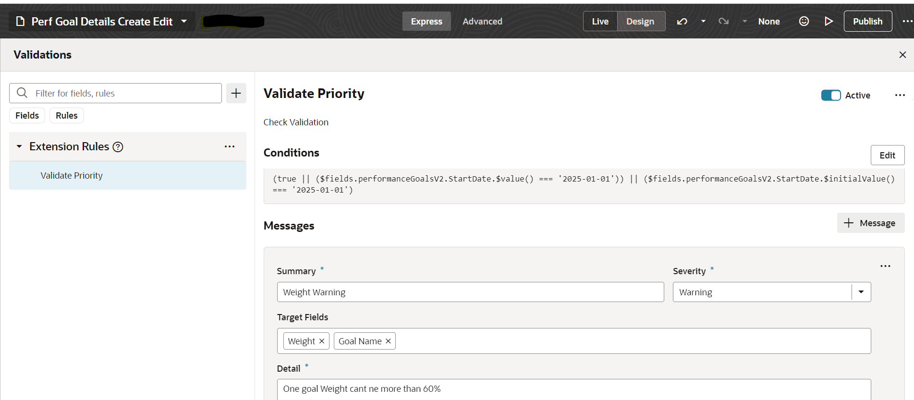Open message card three-dot menu
Image resolution: width=914 pixels, height=400 pixels.
[x=885, y=266]
